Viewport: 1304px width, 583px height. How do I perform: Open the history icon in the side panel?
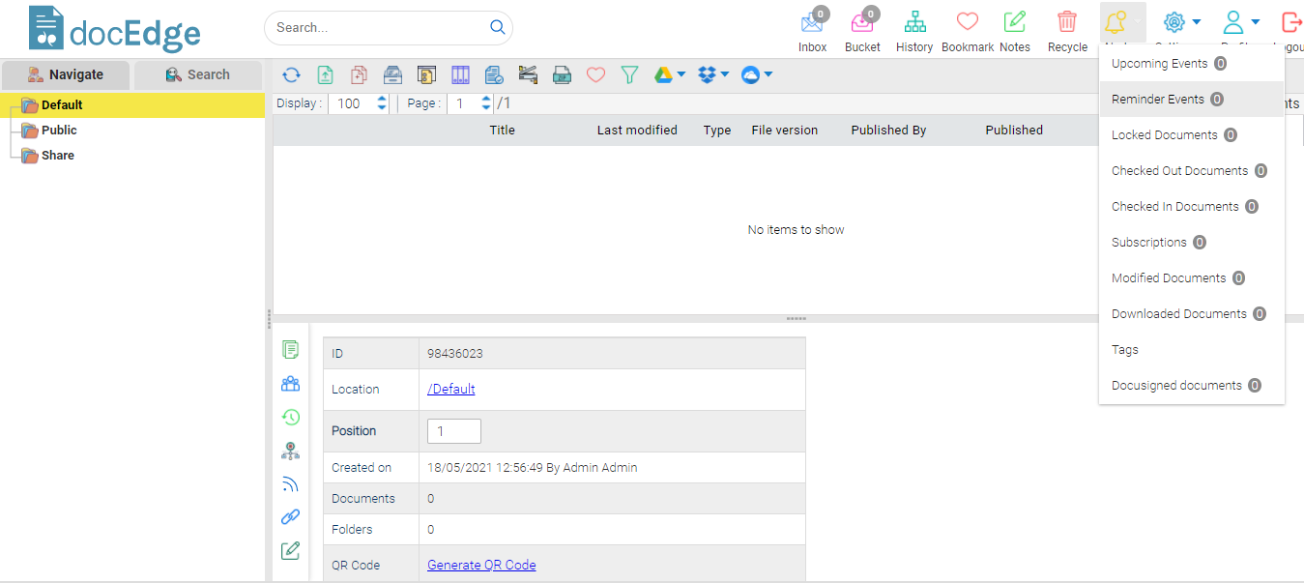coord(290,417)
